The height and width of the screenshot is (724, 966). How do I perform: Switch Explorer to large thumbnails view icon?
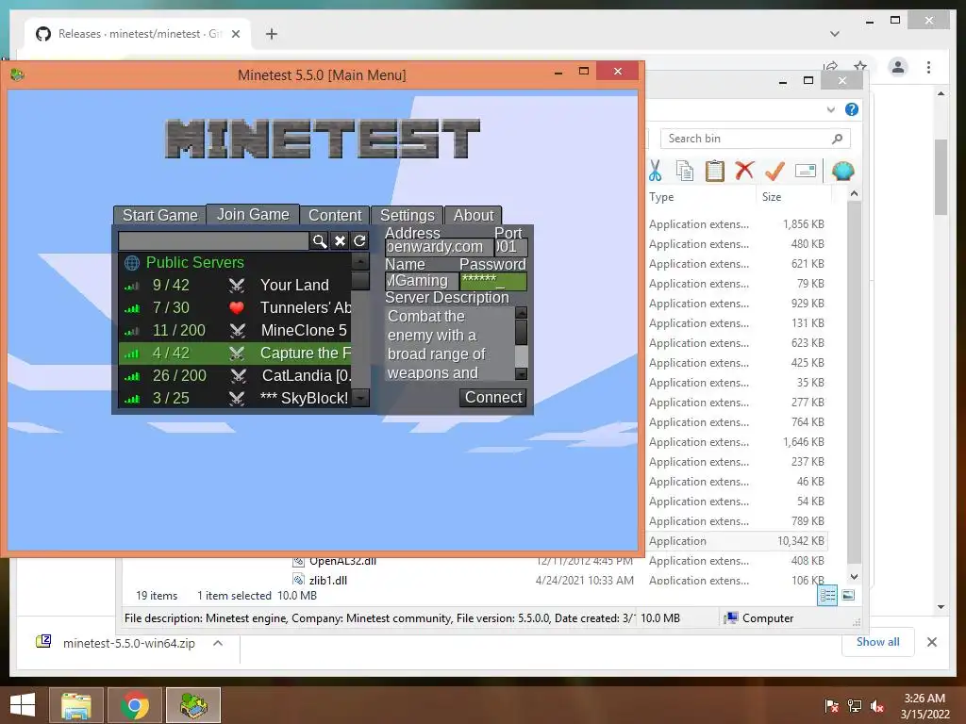tap(848, 595)
